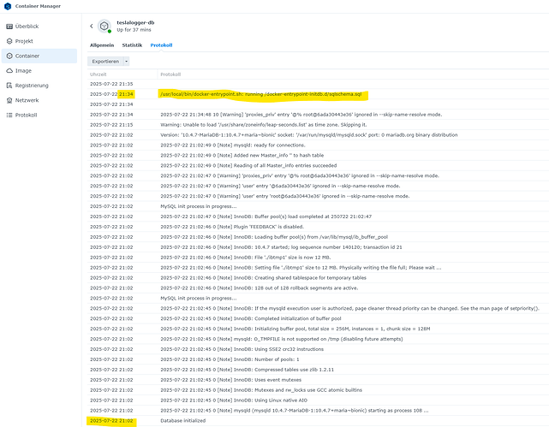549x427 pixels.
Task: Select the 'Added new Master_info' log line
Action: tap(318, 155)
